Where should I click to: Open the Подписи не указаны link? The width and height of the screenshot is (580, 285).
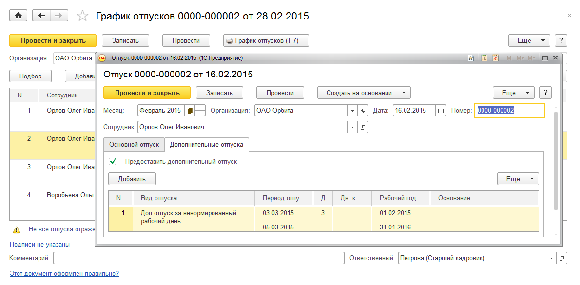(39, 245)
